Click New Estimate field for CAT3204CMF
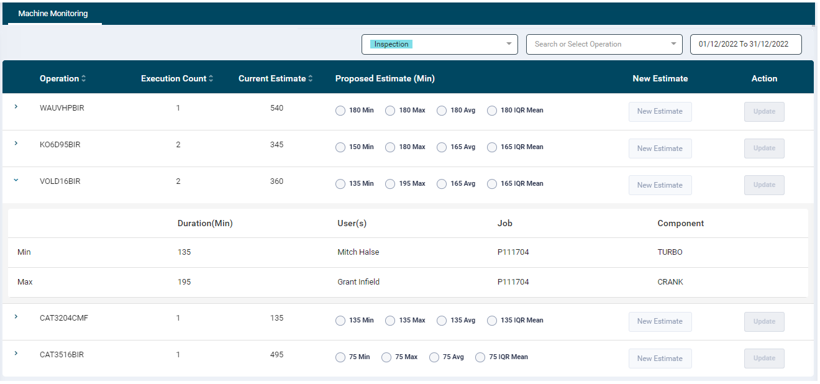 [x=660, y=321]
